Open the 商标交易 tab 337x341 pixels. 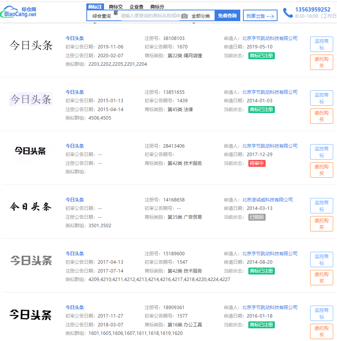[x=116, y=7]
